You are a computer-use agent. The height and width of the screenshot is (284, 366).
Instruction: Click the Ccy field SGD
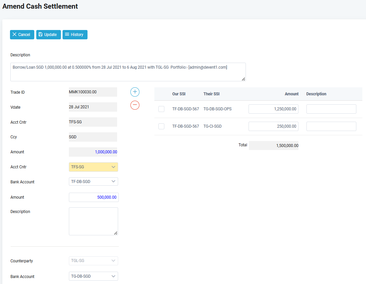(93, 137)
